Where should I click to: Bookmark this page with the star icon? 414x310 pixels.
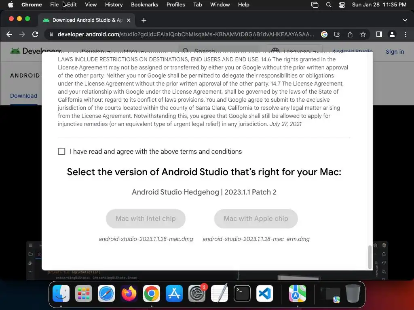[x=363, y=34]
